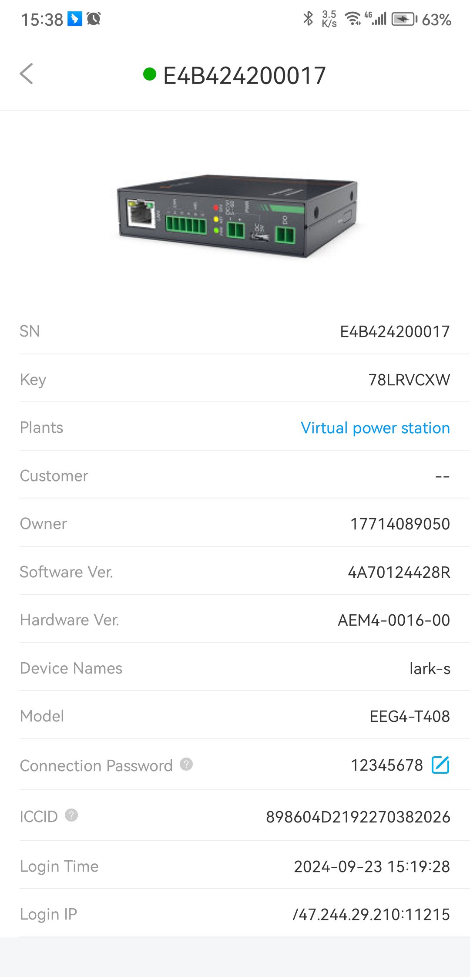Tap the battery indicator icon

[404, 19]
